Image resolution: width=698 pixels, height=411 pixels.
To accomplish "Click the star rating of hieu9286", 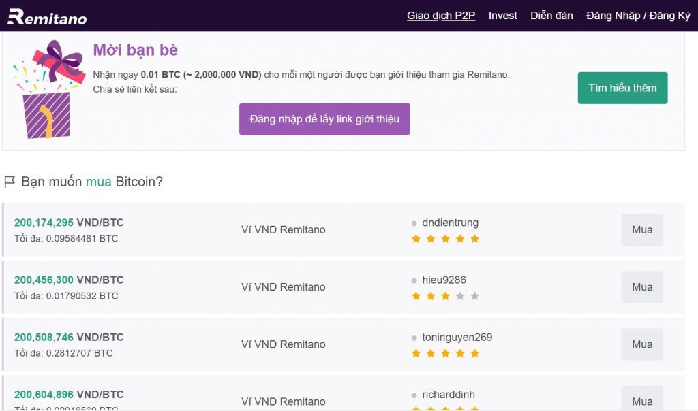I will (445, 296).
